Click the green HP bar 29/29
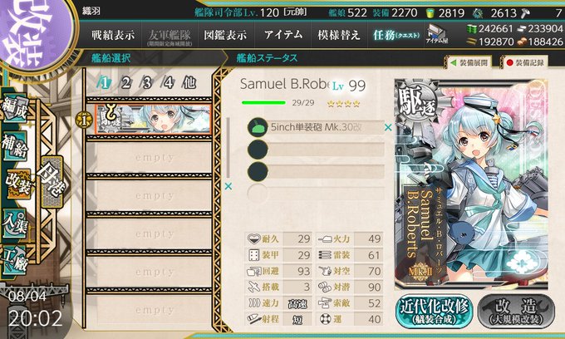Viewport: 565px width, 339px height. click(263, 103)
